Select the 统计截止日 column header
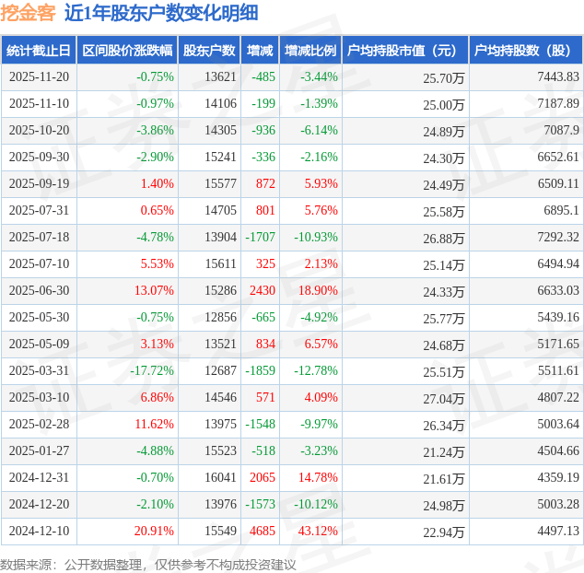Viewport: 584px width, 573px height. tap(39, 51)
